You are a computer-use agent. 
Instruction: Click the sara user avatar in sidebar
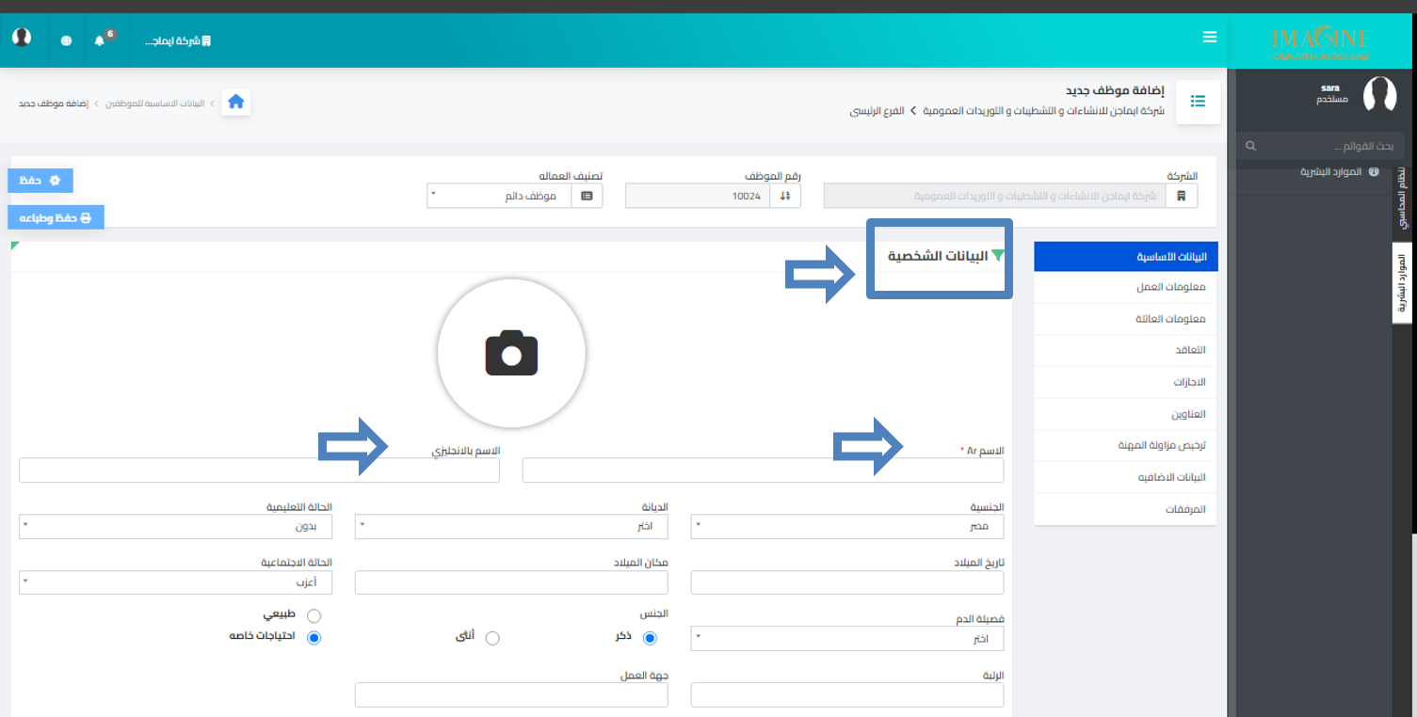(1379, 94)
